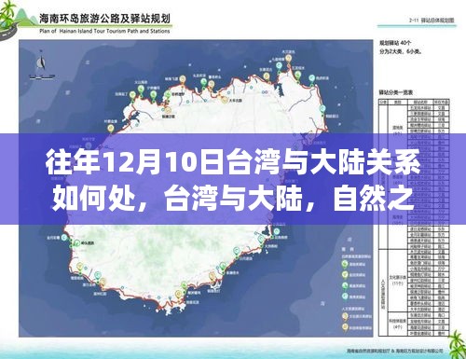Click the yellow marker at the island's northernmost tip
Viewport: 466px width, 359px height.
point(289,58)
